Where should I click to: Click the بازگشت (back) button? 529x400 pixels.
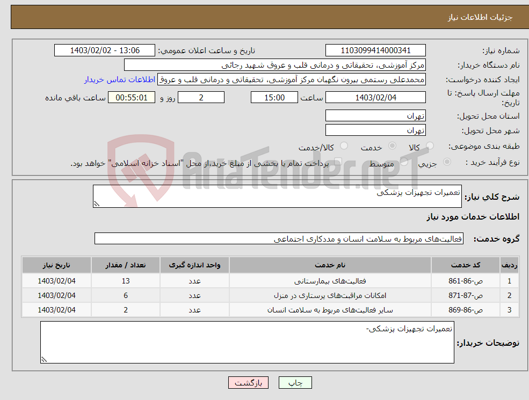248,383
